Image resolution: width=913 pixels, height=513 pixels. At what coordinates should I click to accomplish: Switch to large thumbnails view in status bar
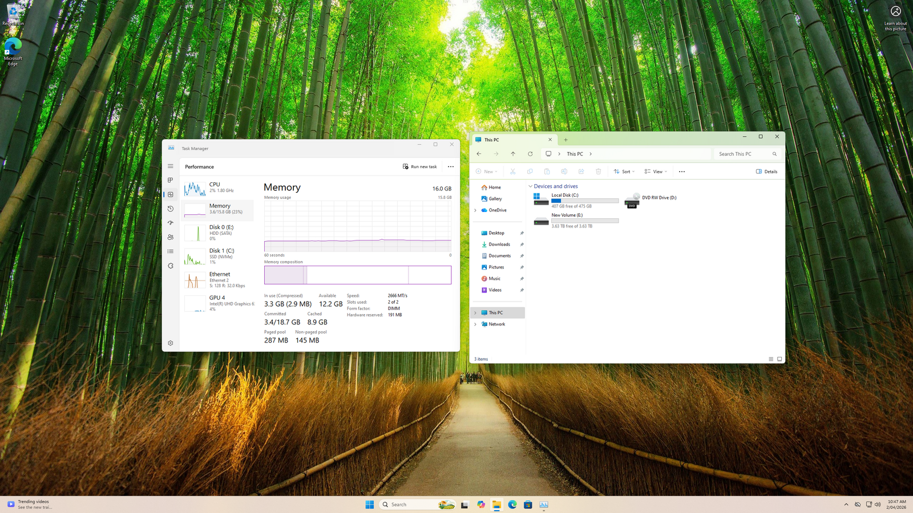[779, 359]
